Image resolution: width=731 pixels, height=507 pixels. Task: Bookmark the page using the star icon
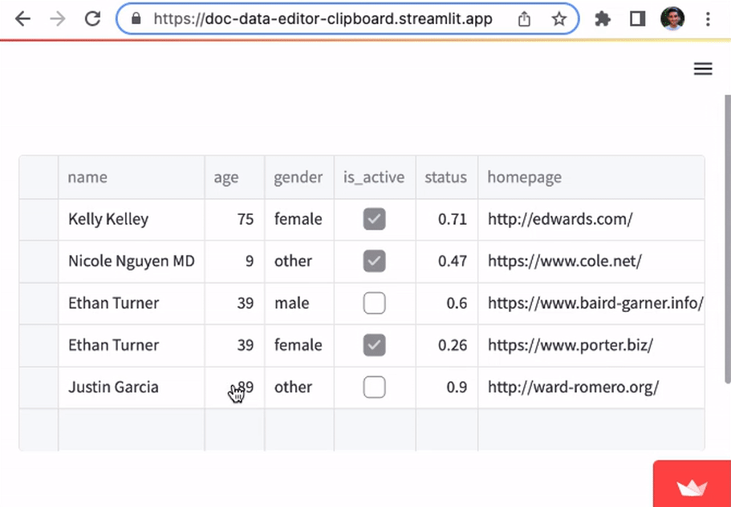click(558, 18)
